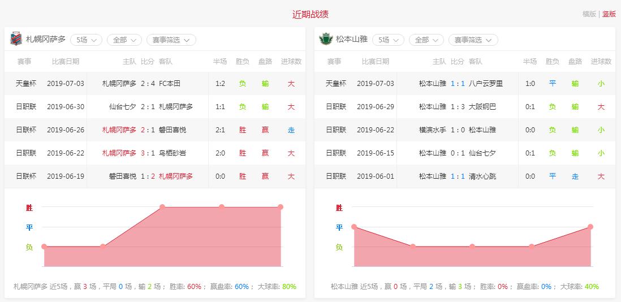Open the 全部 dropdown for 札幌冈萨多
This screenshot has height=302, width=621.
point(124,40)
